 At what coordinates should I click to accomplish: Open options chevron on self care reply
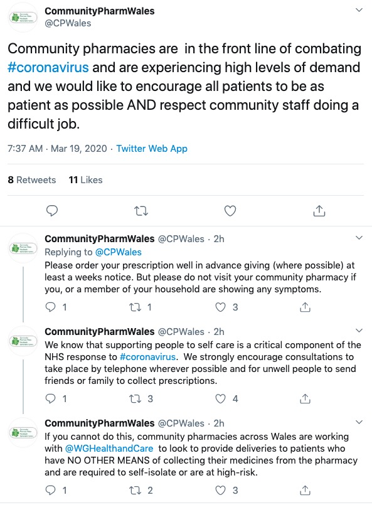pyautogui.click(x=359, y=331)
